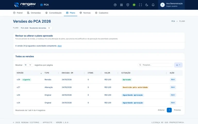Open the export download dropdown button
The width and height of the screenshot is (198, 124).
click(x=178, y=65)
